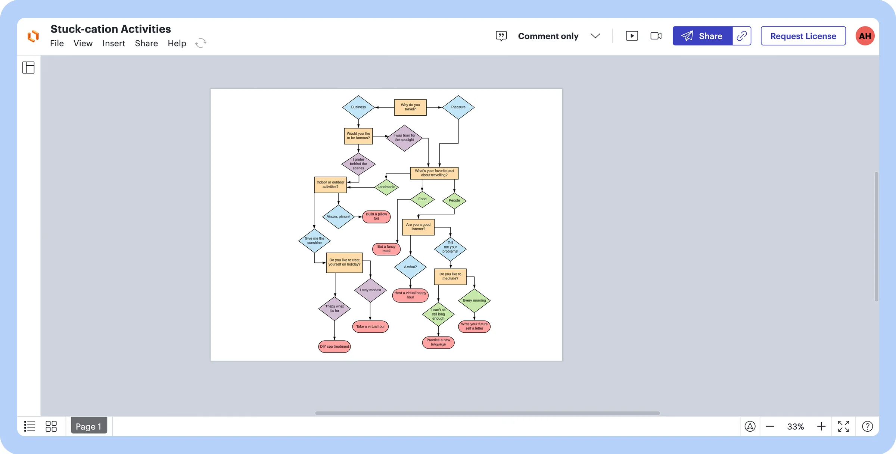
Task: Open the Comment only permissions dropdown
Action: pyautogui.click(x=595, y=36)
